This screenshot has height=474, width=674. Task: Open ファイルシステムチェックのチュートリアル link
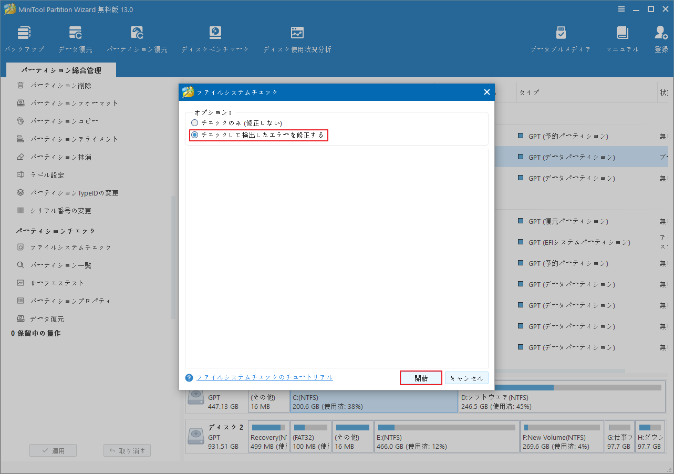[x=264, y=377]
